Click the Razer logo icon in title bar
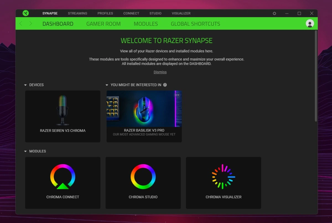This screenshot has height=223, width=332. pos(26,13)
